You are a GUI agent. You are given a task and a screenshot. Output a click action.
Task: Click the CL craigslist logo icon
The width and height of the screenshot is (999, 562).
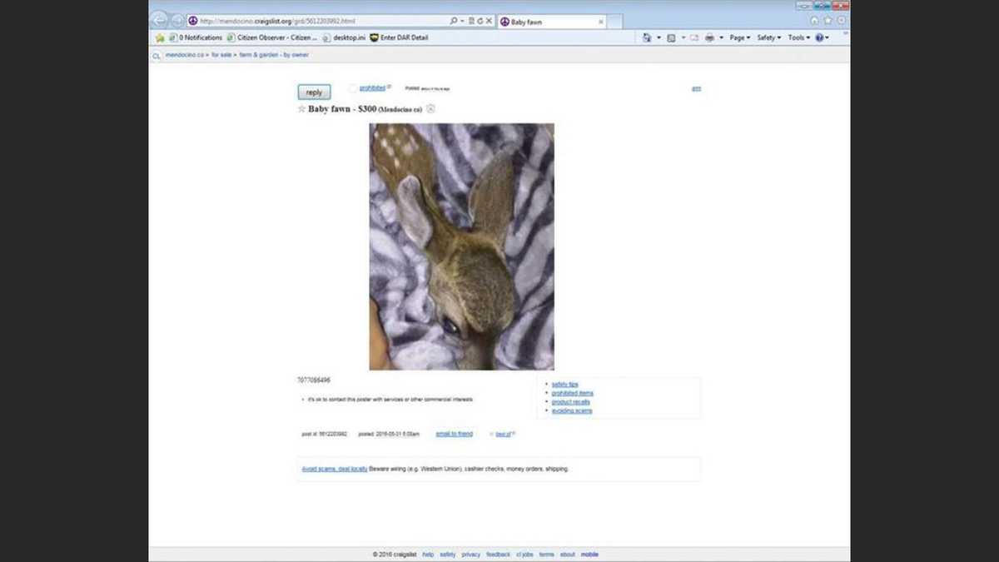[x=156, y=55]
